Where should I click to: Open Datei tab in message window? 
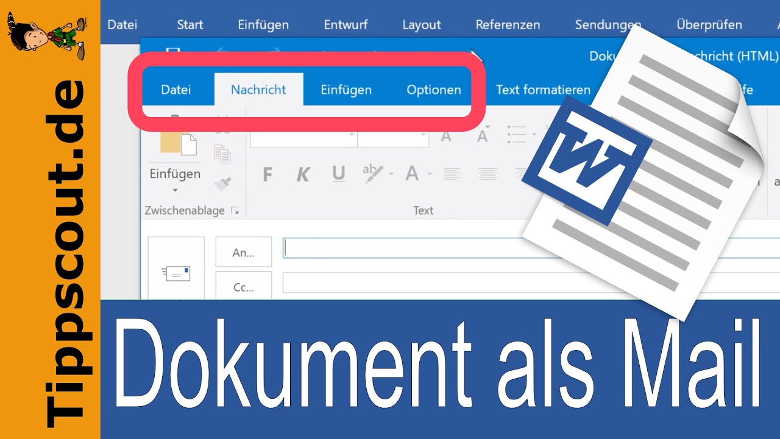point(175,90)
